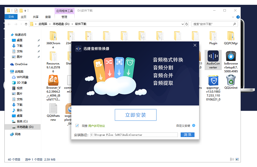Focus the 安装路径 install path field
Screen dimensions: 257x167
[x=134, y=135]
